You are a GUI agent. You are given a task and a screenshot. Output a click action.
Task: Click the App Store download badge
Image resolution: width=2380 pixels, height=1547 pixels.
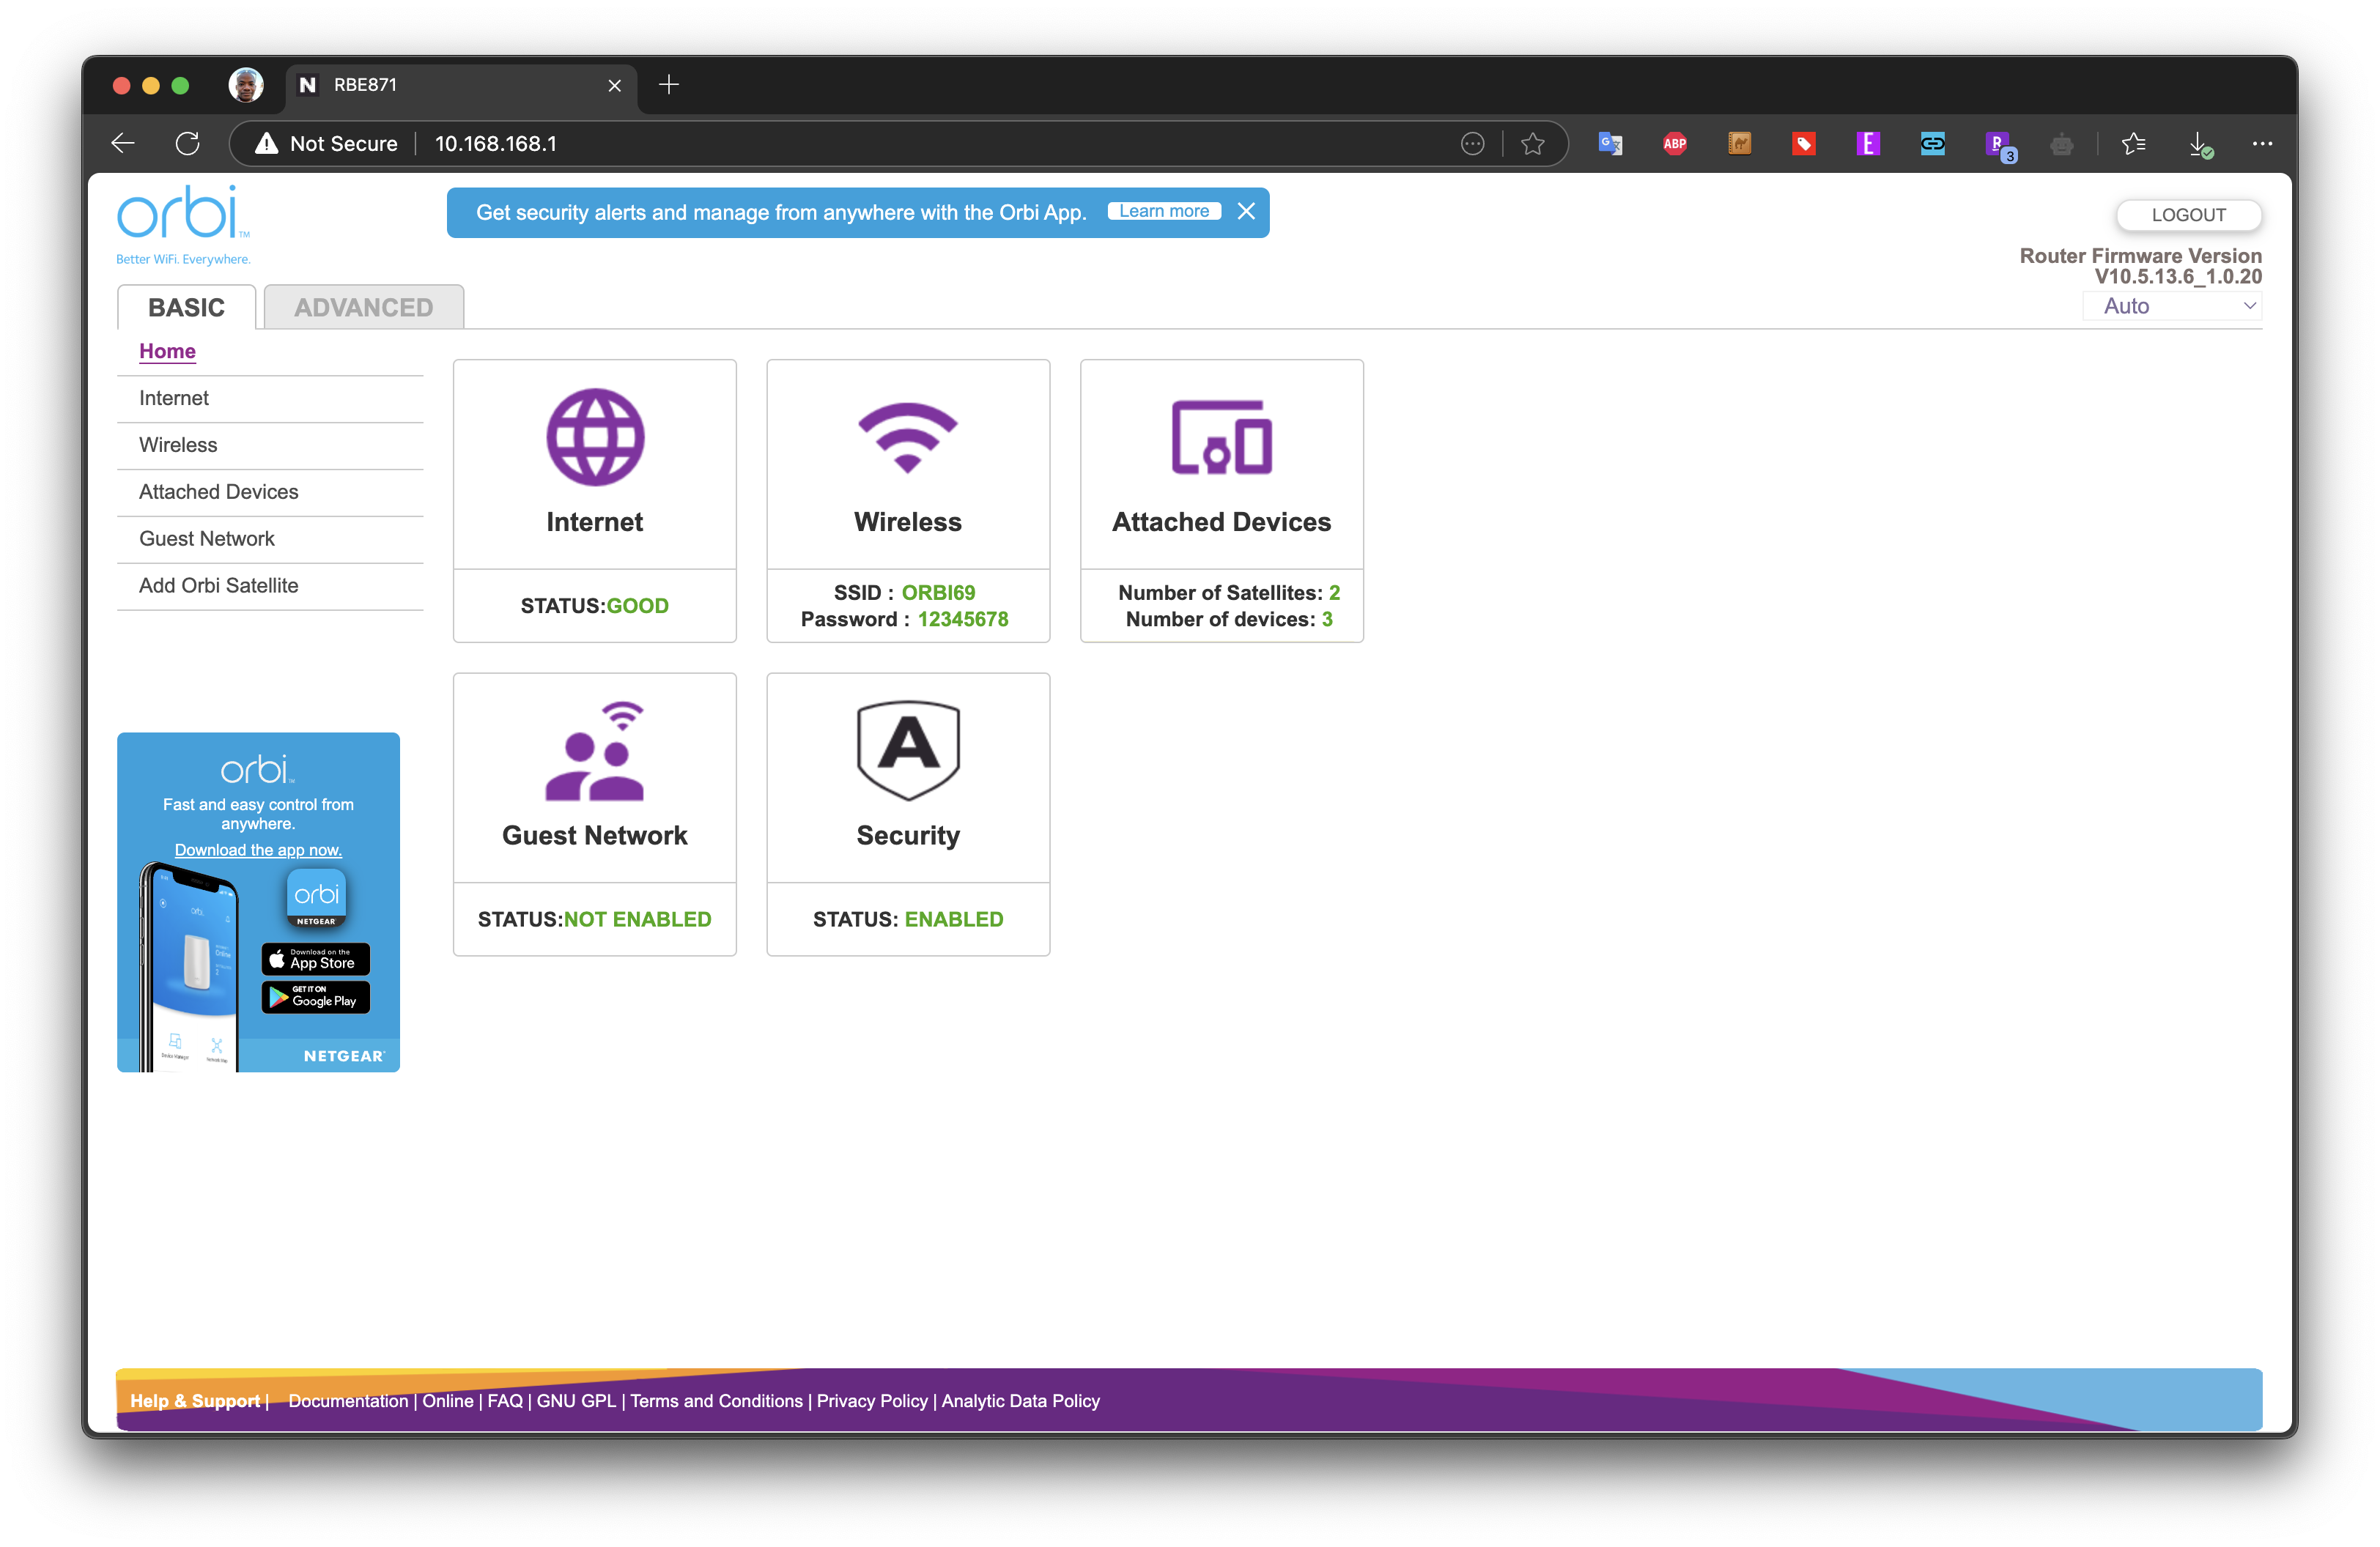tap(316, 960)
